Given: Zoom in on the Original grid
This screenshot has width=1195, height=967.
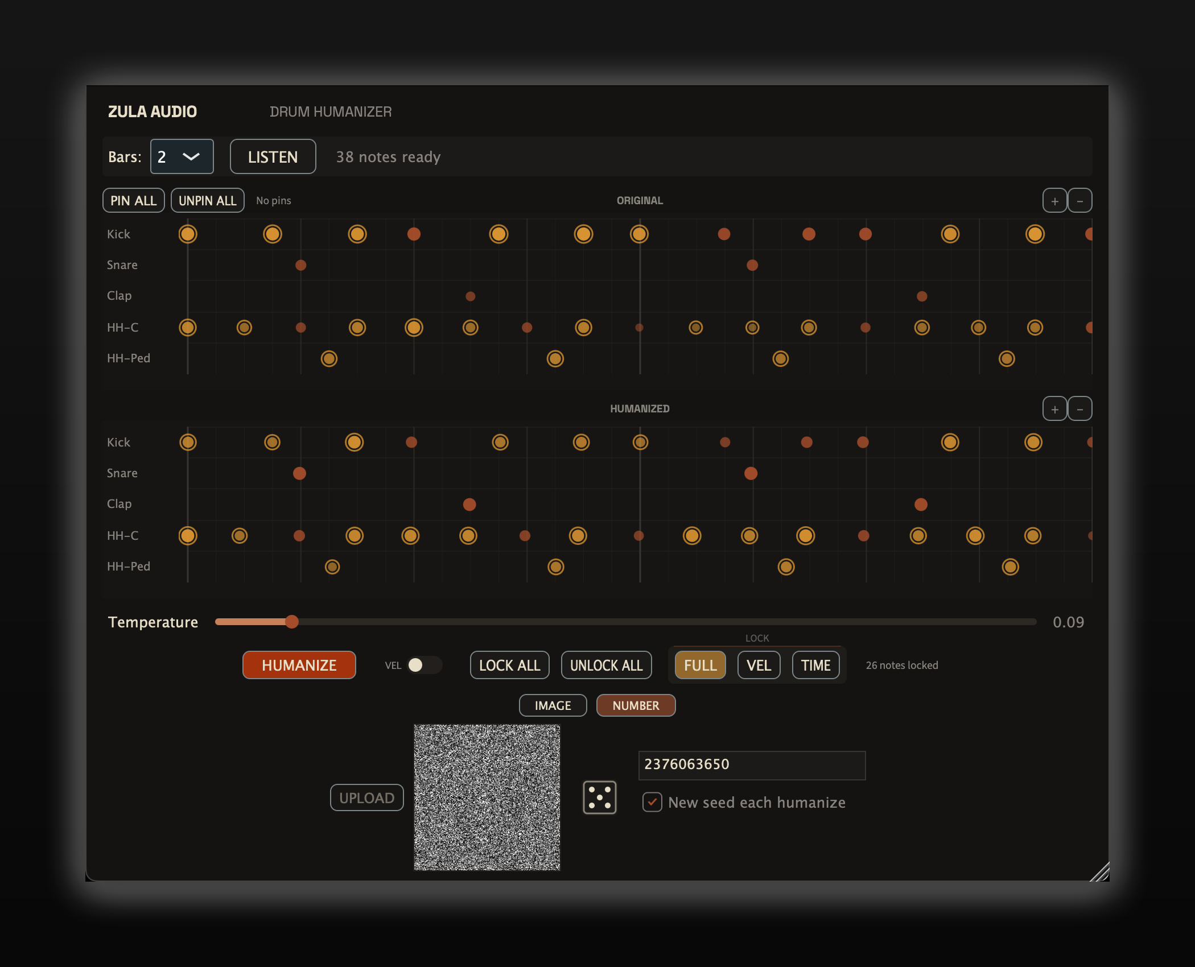Looking at the screenshot, I should coord(1054,201).
